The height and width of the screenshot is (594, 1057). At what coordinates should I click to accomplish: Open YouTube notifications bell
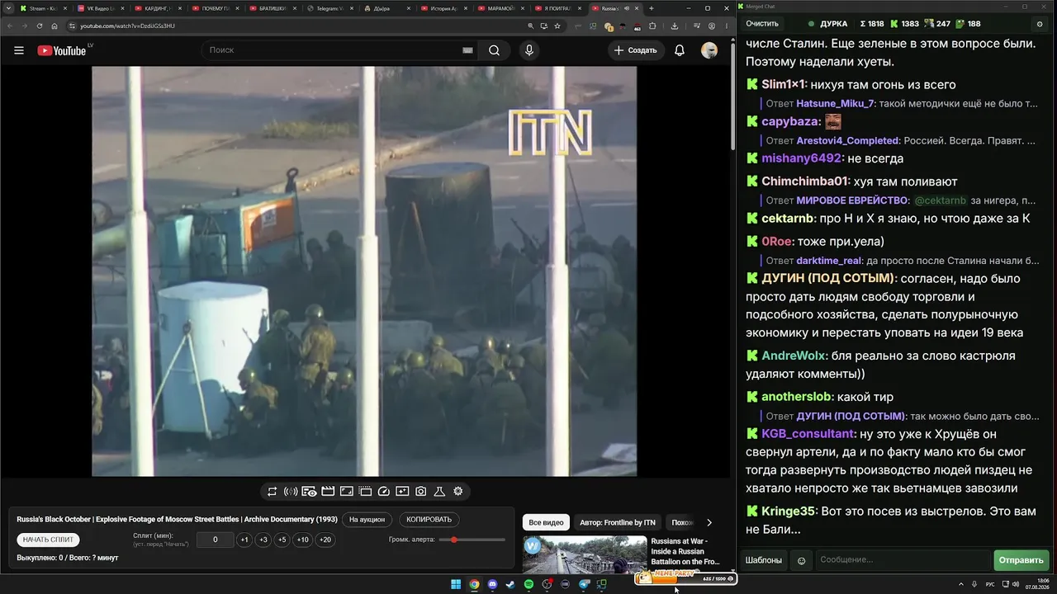[x=680, y=50]
